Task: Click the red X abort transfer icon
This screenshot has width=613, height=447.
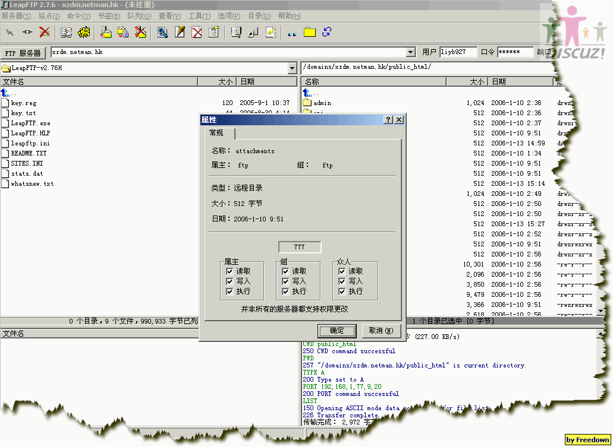Action: [45, 33]
